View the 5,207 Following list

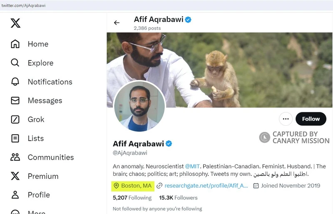pyautogui.click(x=132, y=198)
